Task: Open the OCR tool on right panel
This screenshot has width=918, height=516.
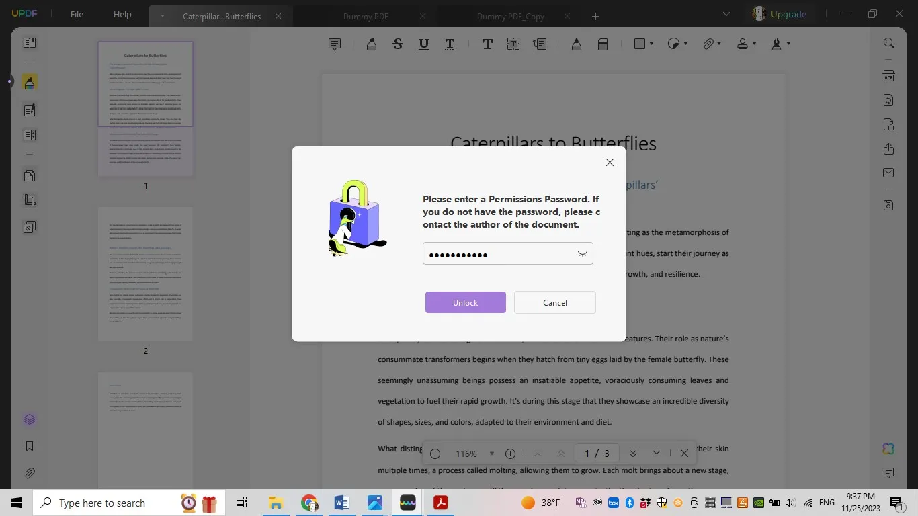Action: coord(888,75)
